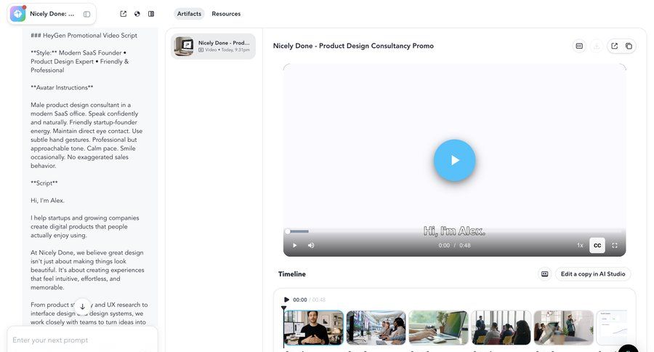Select the timeline scene with laptop typing

(x=438, y=328)
